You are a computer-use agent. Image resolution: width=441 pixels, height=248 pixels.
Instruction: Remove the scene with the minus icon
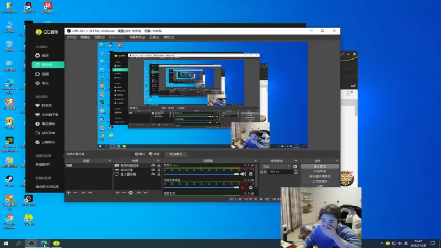[x=75, y=192]
